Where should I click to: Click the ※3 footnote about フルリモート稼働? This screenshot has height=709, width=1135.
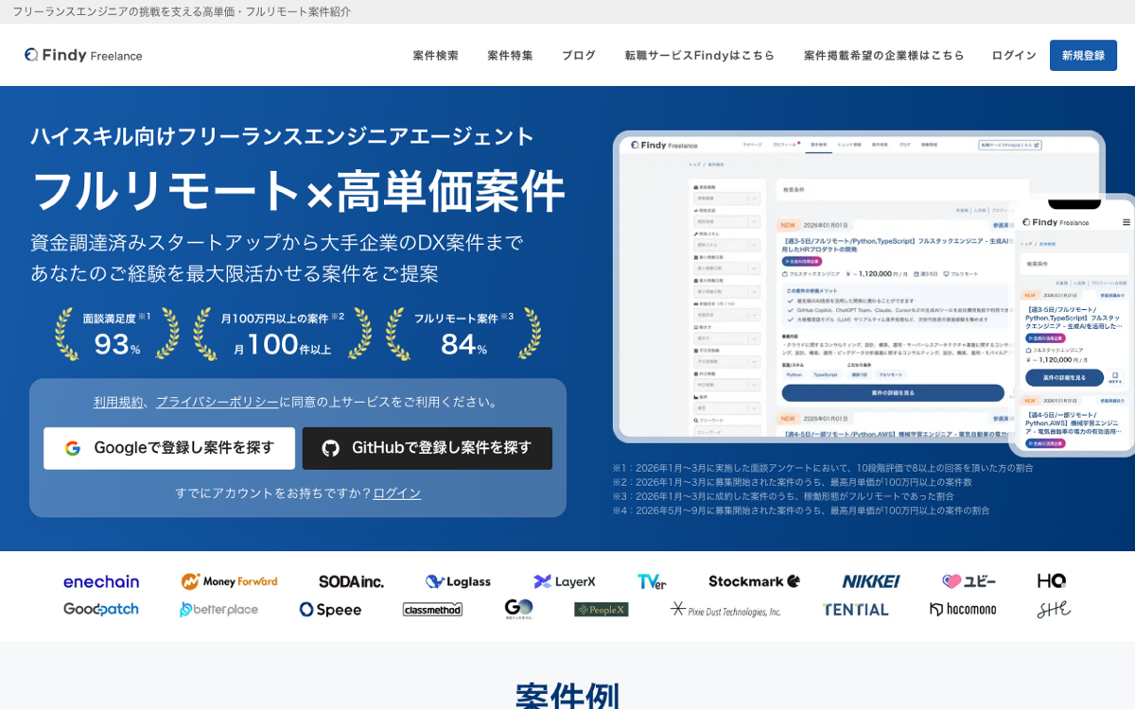click(783, 496)
